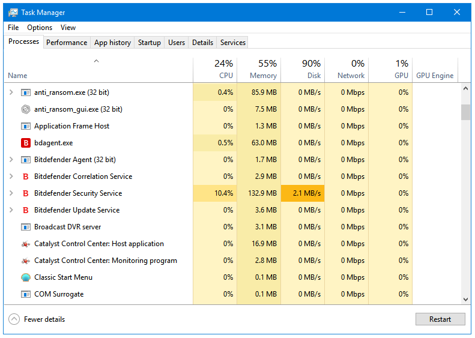Click the Bitdefender Agent (32 bit) icon
Screen dimensions: 475x338
point(26,160)
